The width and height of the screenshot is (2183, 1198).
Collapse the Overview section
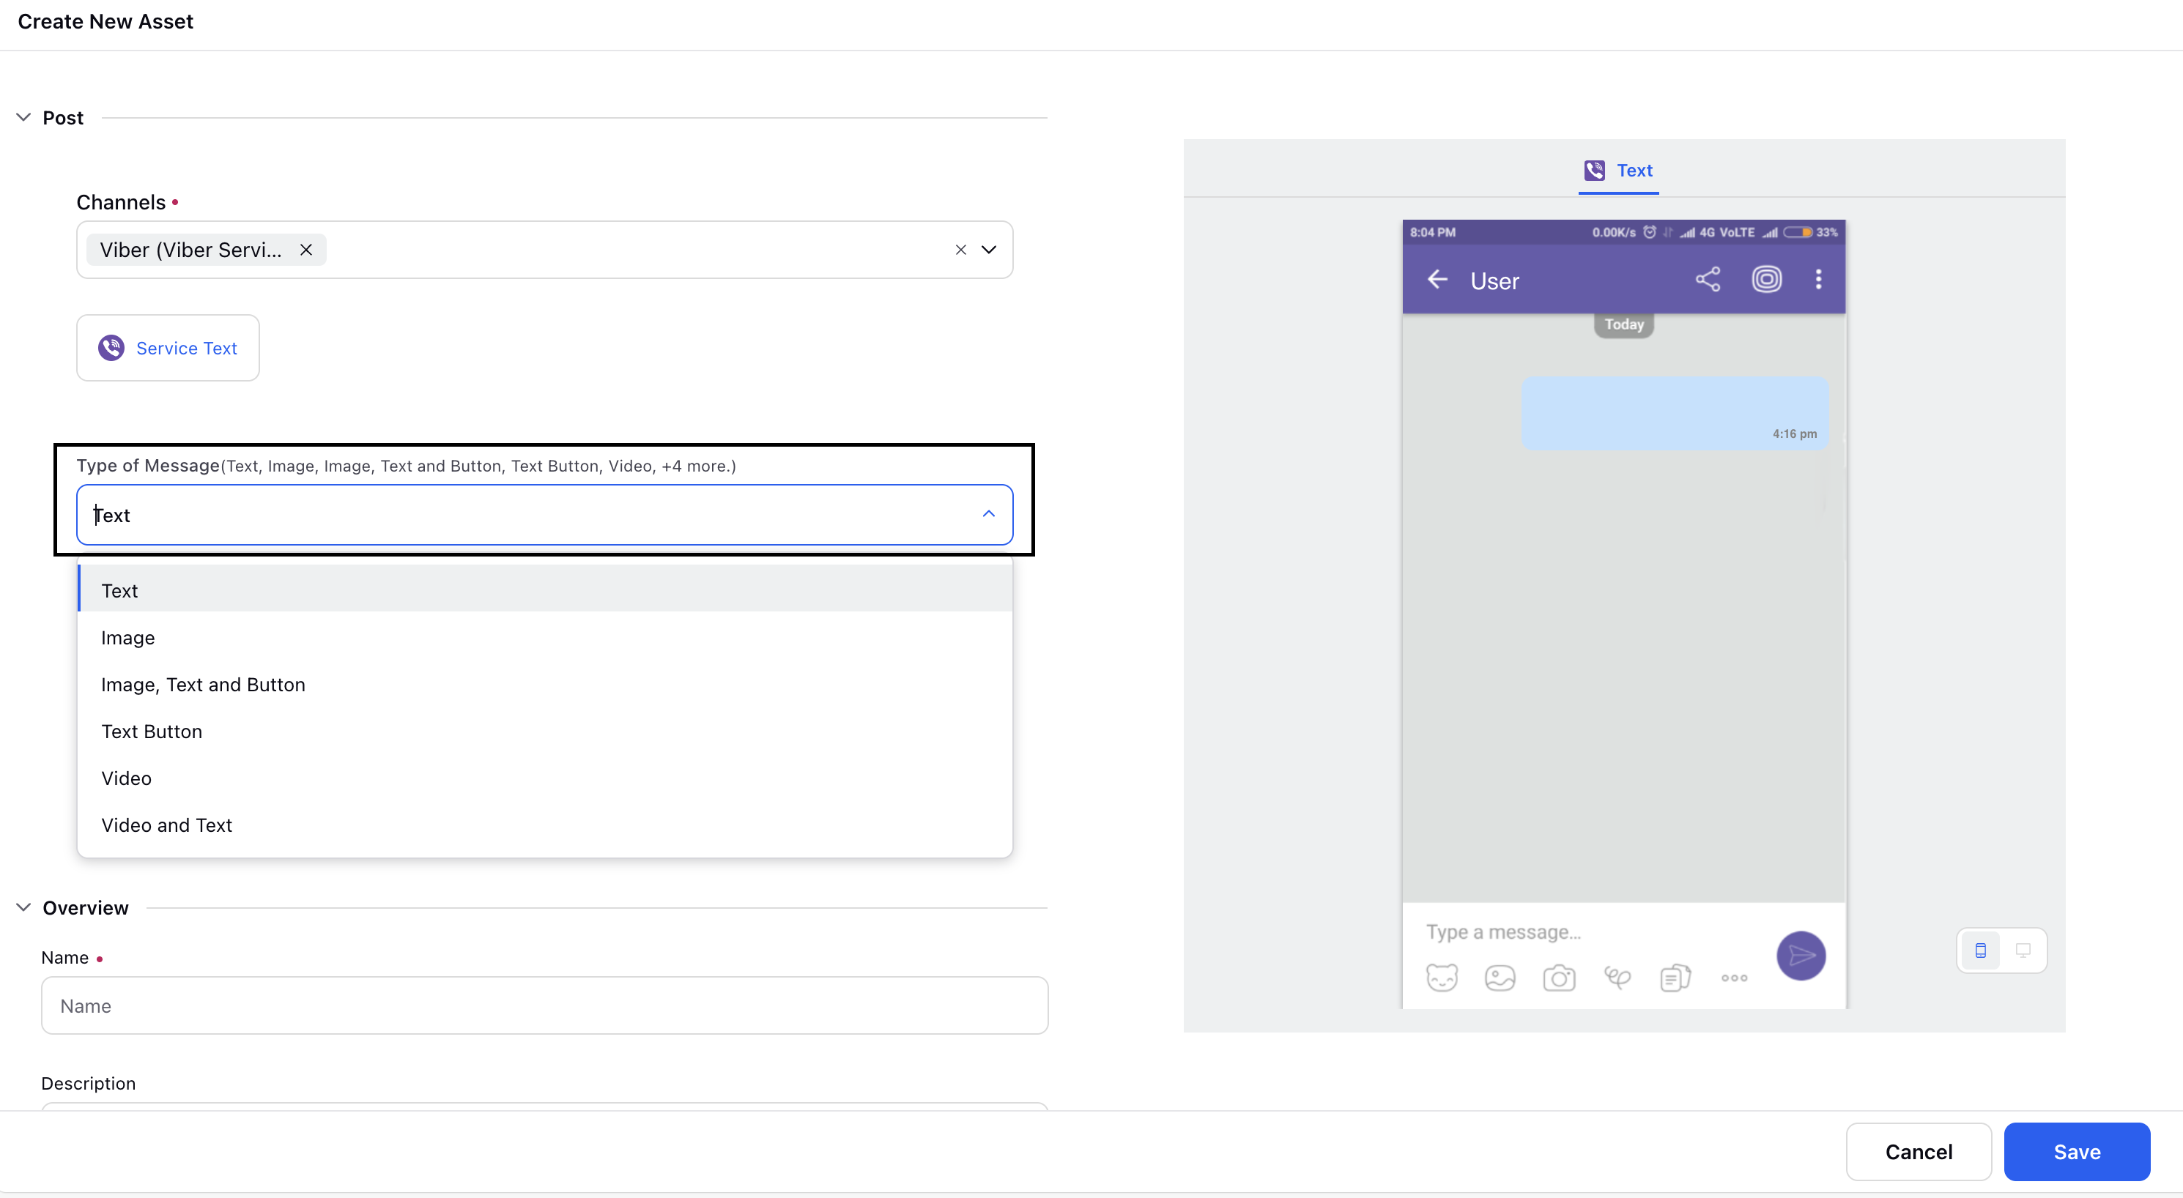(x=23, y=907)
